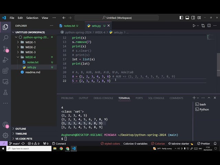Go back with the left arrow

point(64,18)
